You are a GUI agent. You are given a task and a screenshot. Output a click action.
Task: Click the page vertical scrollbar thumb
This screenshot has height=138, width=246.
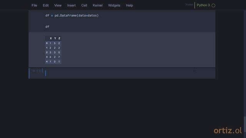(245, 124)
